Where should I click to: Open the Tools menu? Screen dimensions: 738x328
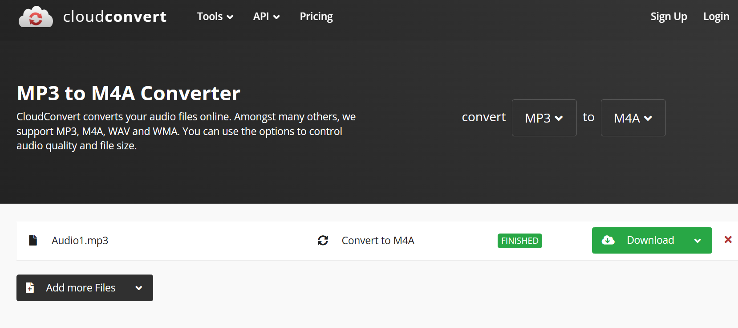(x=215, y=16)
